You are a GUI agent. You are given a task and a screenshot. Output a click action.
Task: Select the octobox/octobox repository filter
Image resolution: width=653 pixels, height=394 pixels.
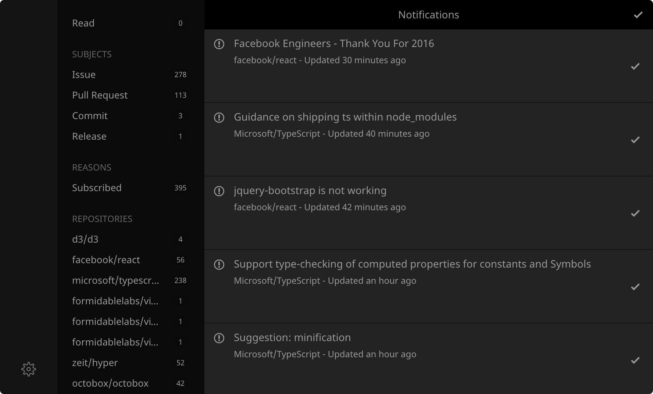pyautogui.click(x=131, y=383)
